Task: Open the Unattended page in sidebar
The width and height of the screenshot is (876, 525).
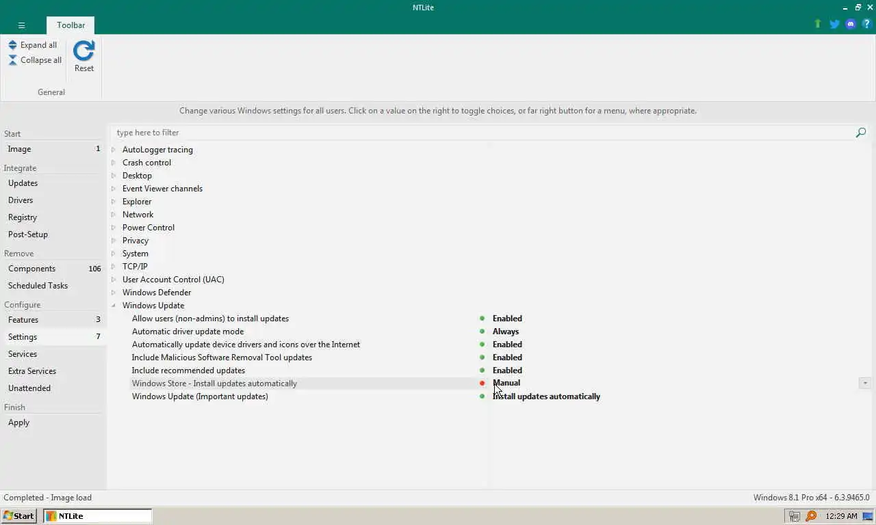Action: coord(53,388)
